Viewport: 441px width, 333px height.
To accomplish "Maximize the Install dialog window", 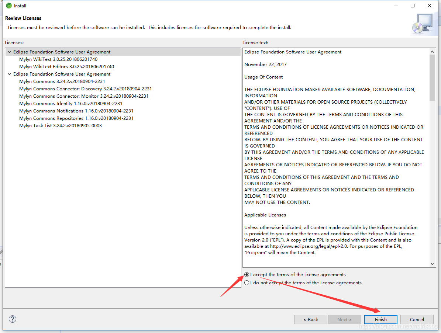I will click(413, 6).
